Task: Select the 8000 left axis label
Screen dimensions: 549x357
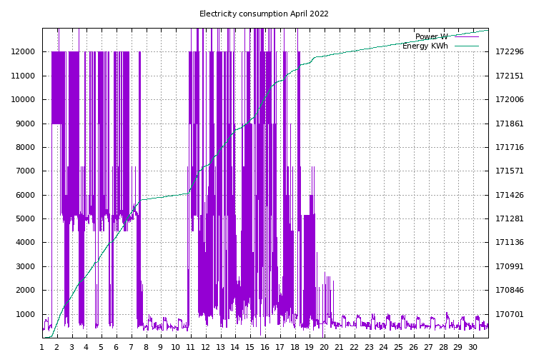Action: (x=25, y=147)
